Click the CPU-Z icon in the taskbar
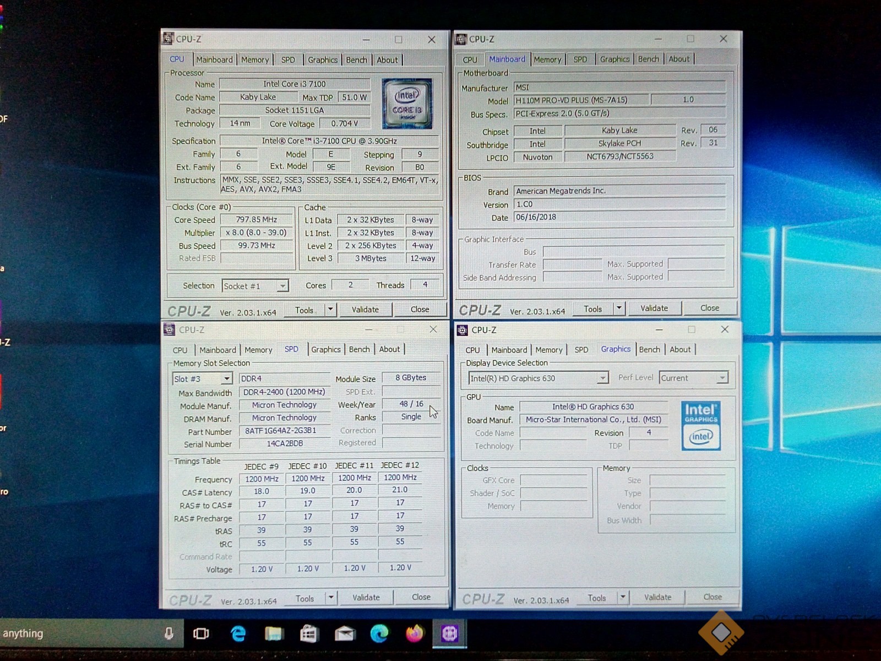Screen dimensions: 881x661 [449, 633]
